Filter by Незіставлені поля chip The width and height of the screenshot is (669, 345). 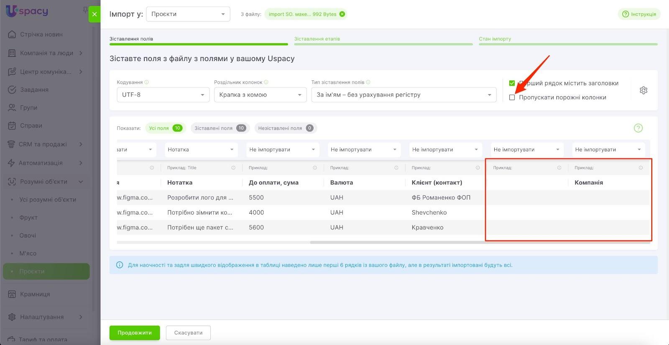pos(285,128)
